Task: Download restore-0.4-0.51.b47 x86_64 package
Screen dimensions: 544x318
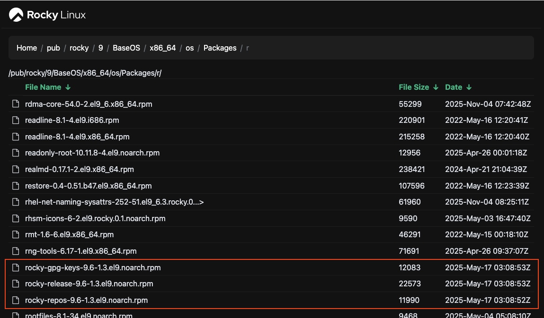Action: pyautogui.click(x=88, y=186)
